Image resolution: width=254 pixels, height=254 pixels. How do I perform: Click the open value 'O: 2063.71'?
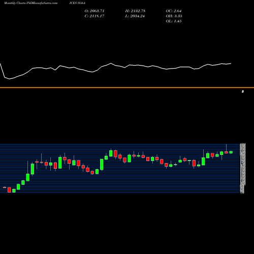click(x=94, y=11)
